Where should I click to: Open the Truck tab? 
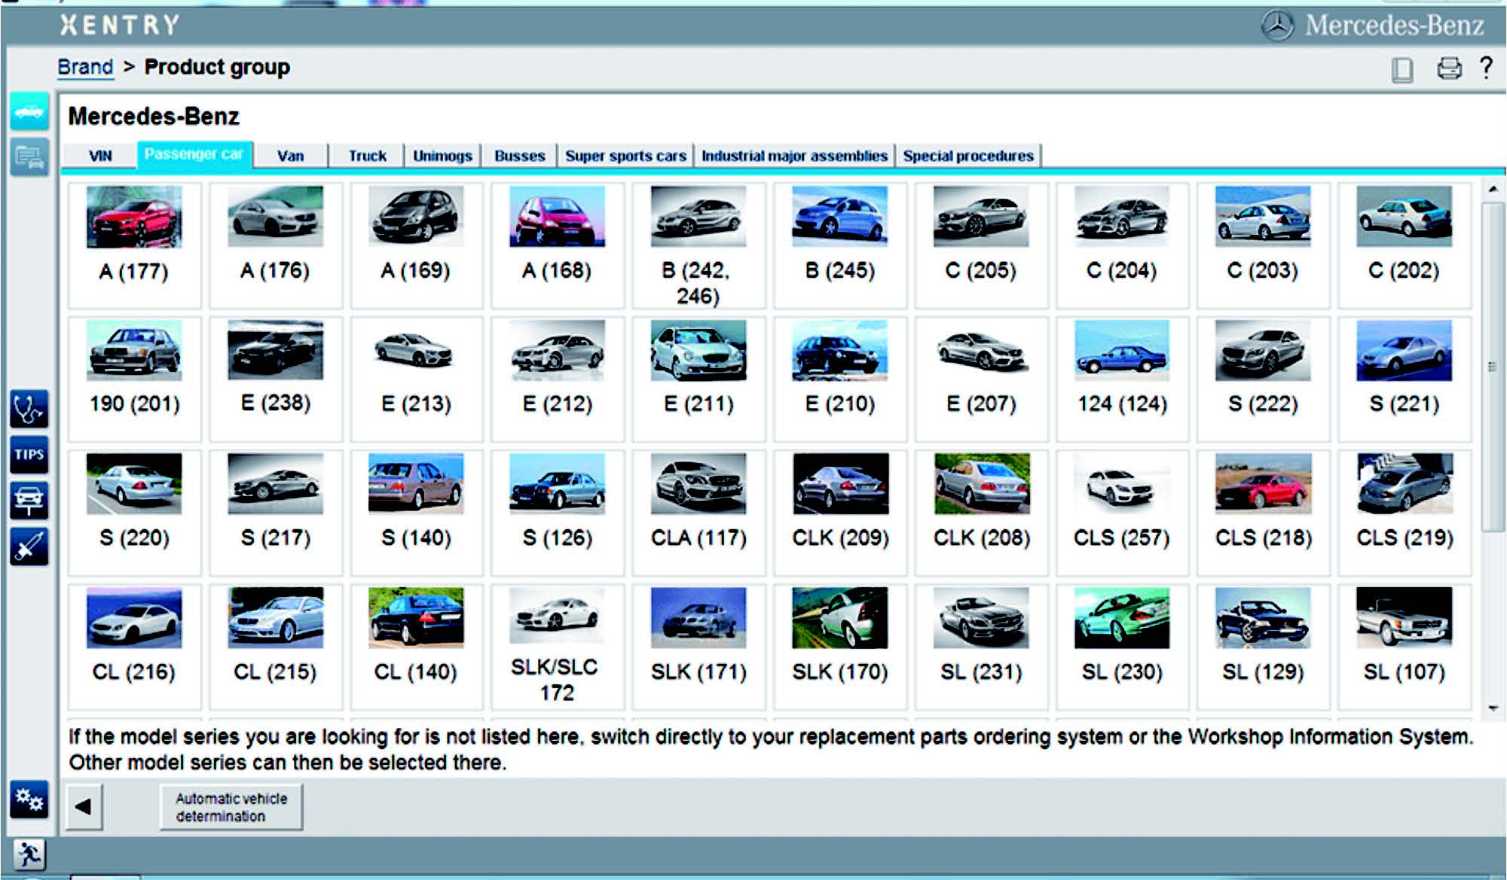pyautogui.click(x=367, y=156)
